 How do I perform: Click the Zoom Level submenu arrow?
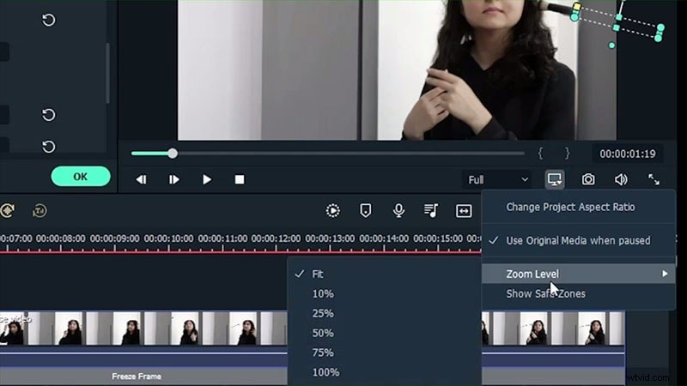pos(665,274)
